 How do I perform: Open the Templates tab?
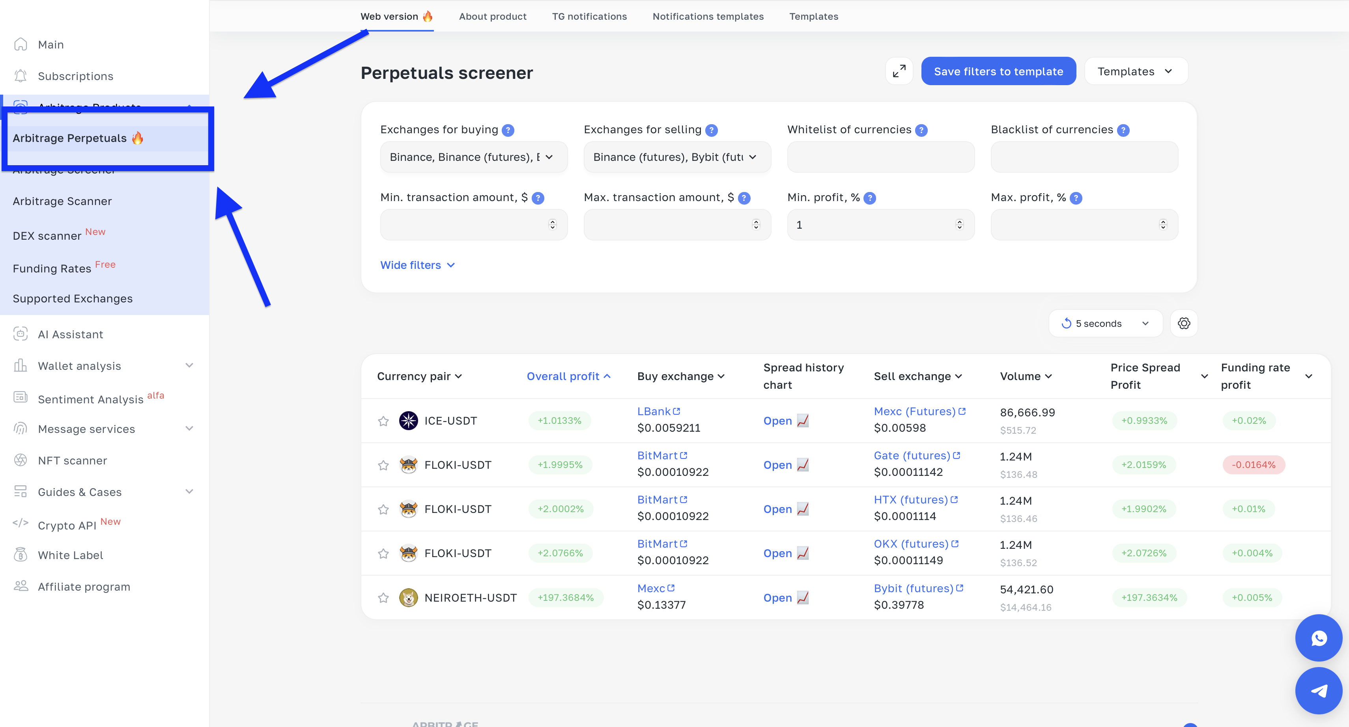(813, 16)
